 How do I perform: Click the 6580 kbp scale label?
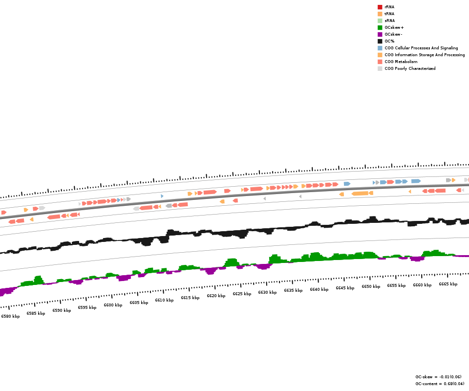coord(10,316)
